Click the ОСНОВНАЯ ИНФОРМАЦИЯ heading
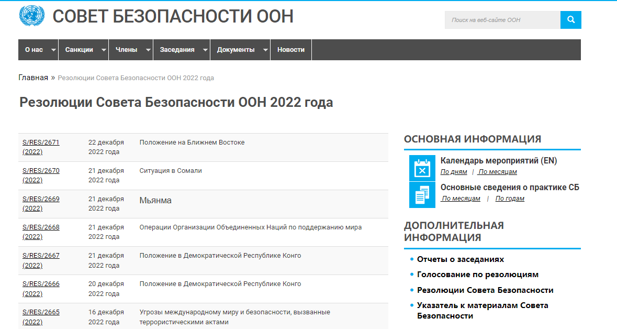617x329 pixels. pyautogui.click(x=473, y=139)
